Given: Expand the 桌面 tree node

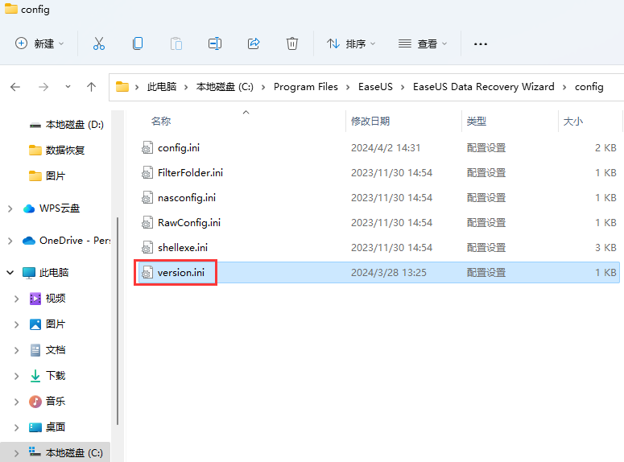Looking at the screenshot, I should click(x=17, y=427).
